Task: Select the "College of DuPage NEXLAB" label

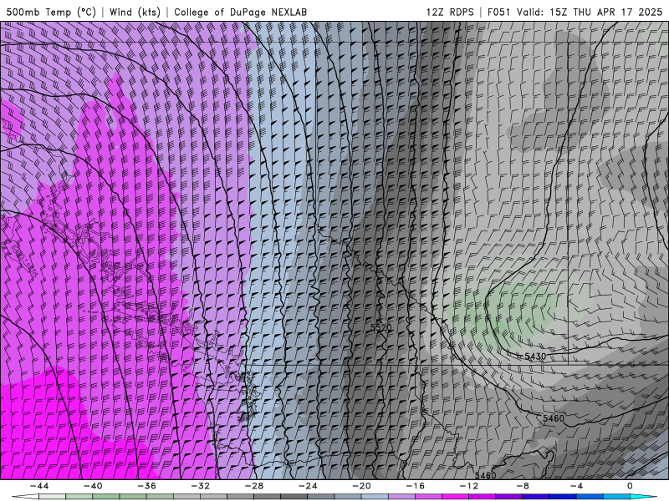Action: tap(240, 12)
